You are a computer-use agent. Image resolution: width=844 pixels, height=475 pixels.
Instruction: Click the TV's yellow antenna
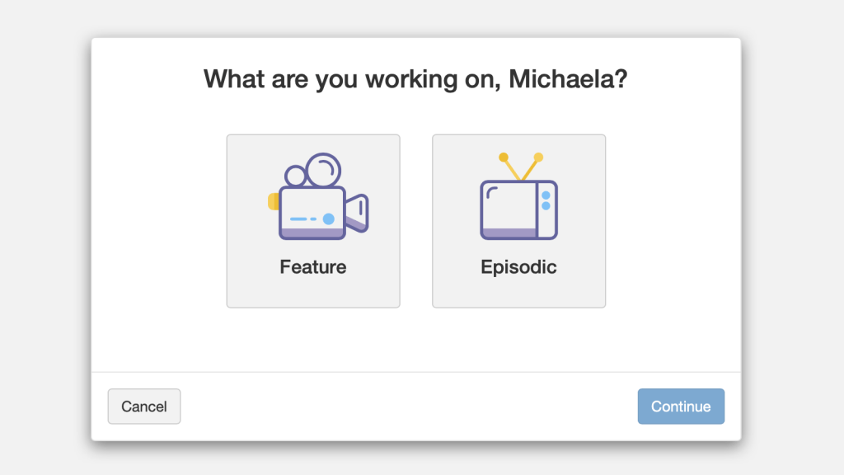pos(521,167)
